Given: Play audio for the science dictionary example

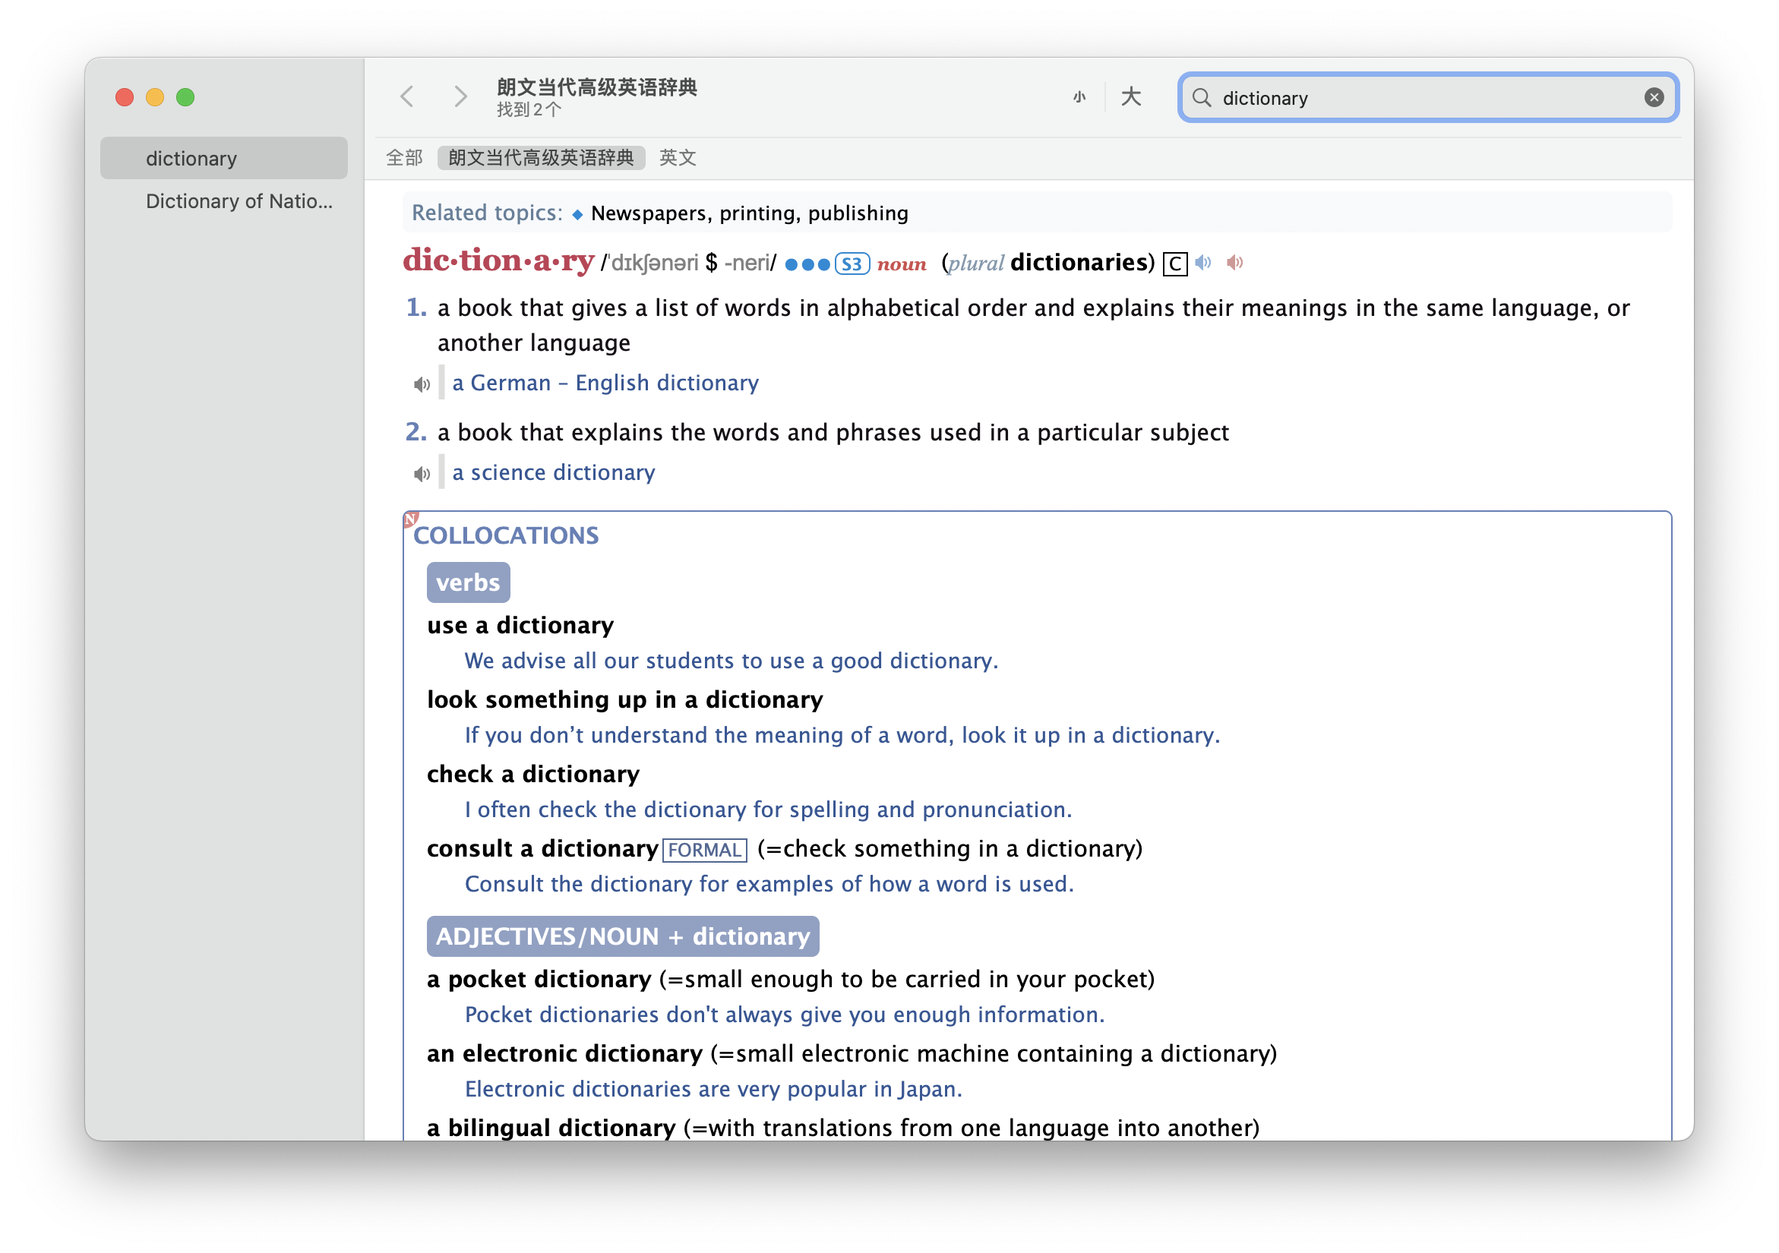Looking at the screenshot, I should click(x=422, y=474).
